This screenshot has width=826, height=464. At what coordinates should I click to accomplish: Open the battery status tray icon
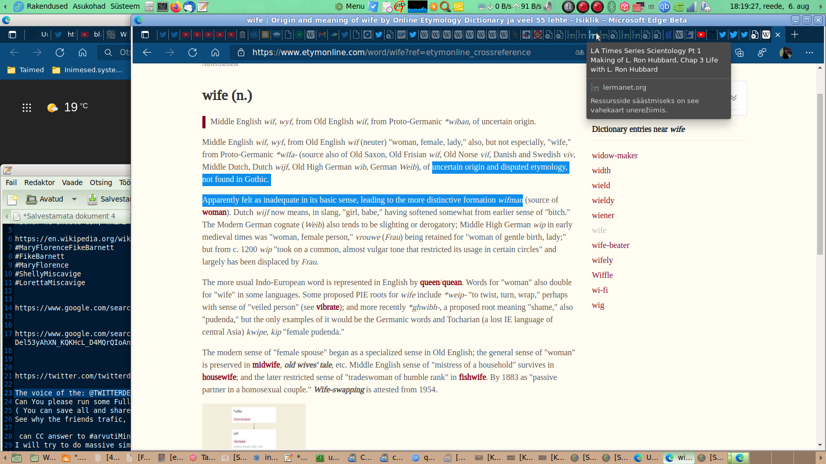click(705, 7)
